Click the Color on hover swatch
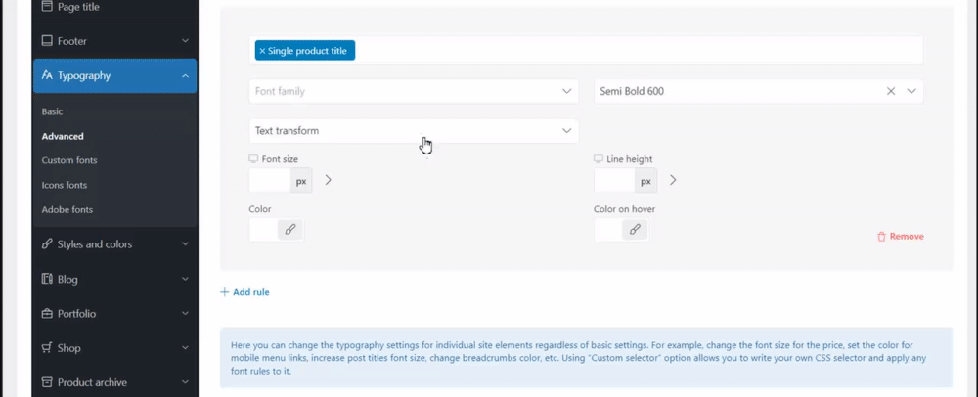Image resolution: width=978 pixels, height=397 pixels. (x=607, y=230)
